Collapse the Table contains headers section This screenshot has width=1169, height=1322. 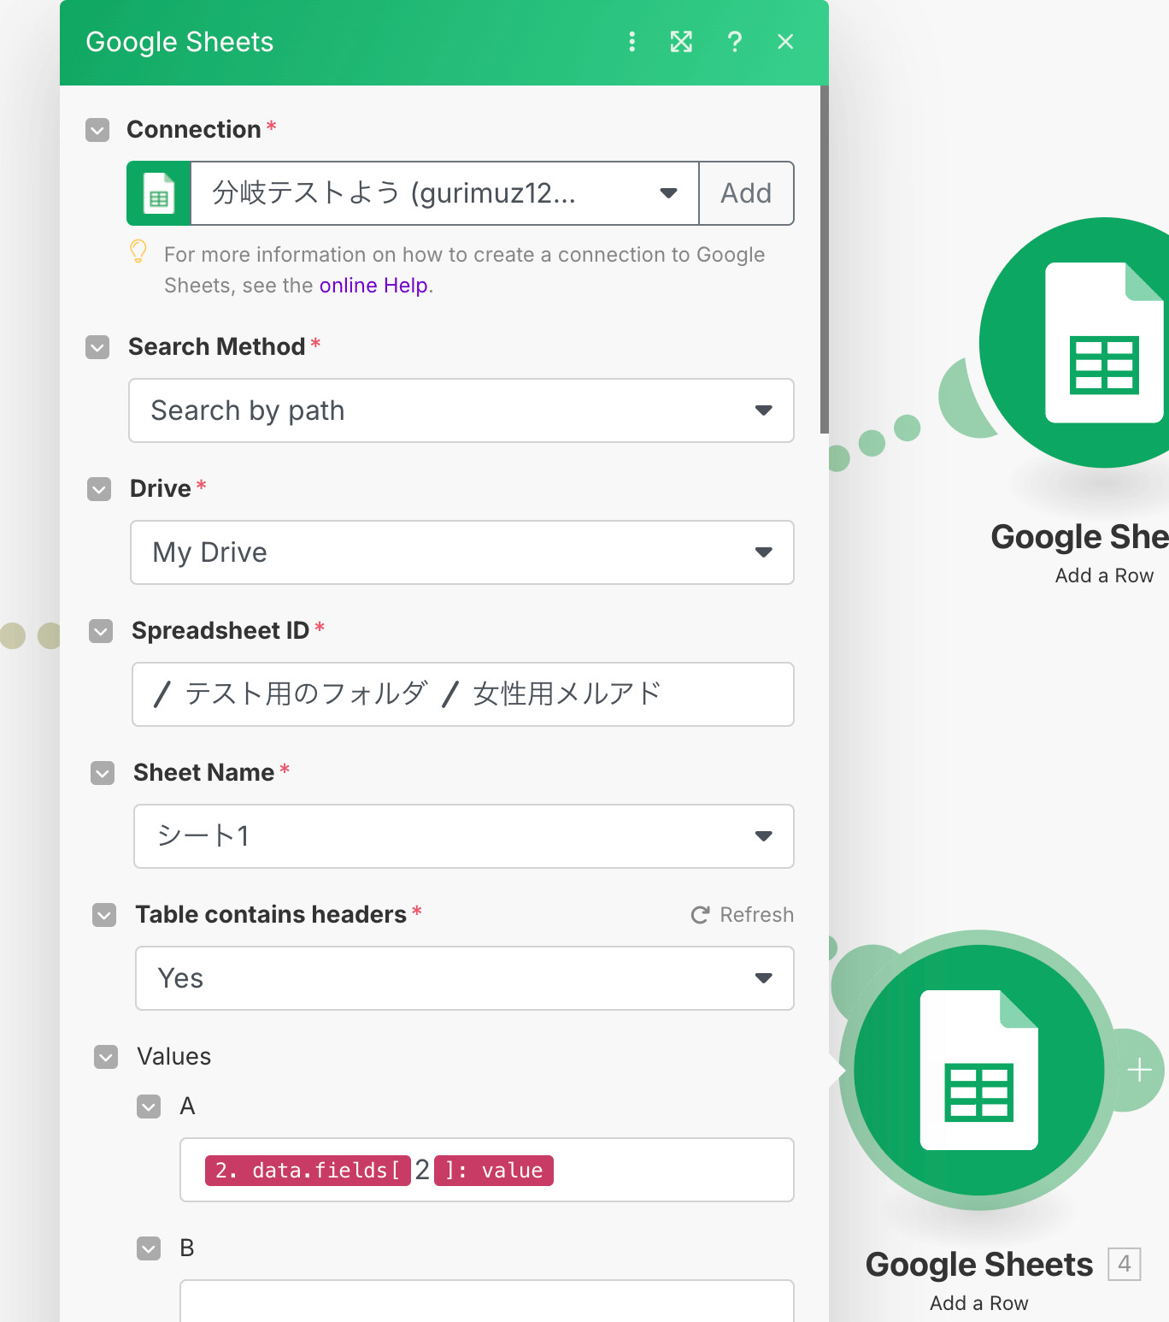coord(104,915)
